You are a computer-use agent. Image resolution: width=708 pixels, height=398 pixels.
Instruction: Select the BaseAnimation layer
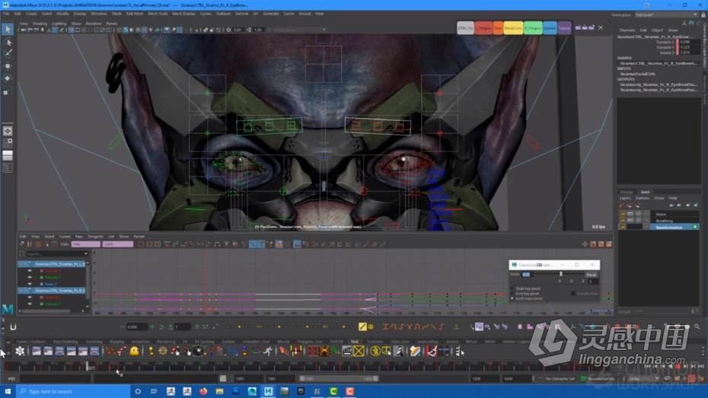pos(673,228)
